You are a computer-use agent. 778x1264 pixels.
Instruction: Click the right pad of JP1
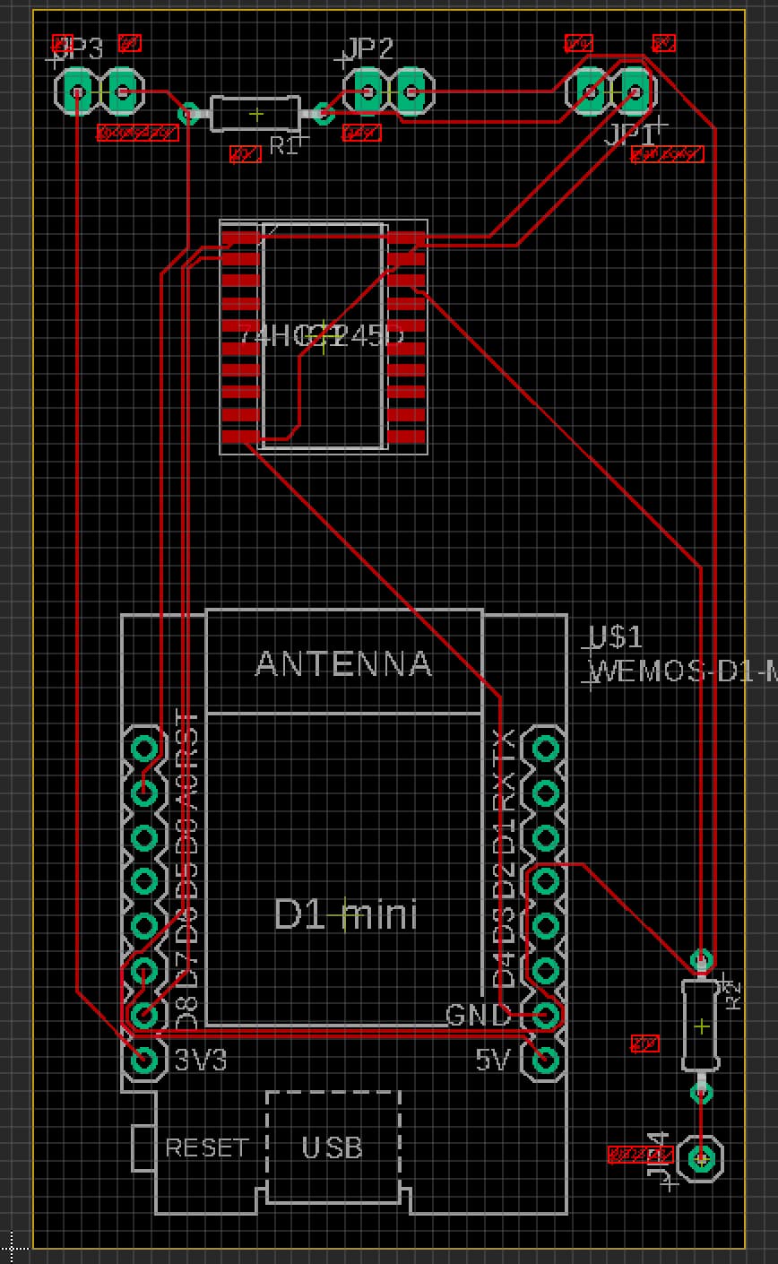[635, 90]
